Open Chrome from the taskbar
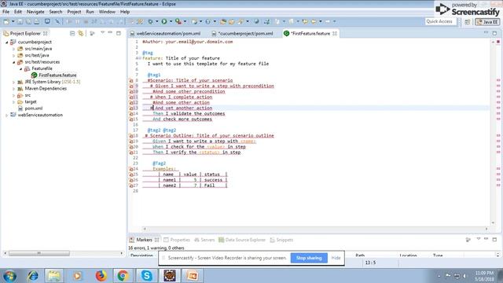 pos(123,276)
